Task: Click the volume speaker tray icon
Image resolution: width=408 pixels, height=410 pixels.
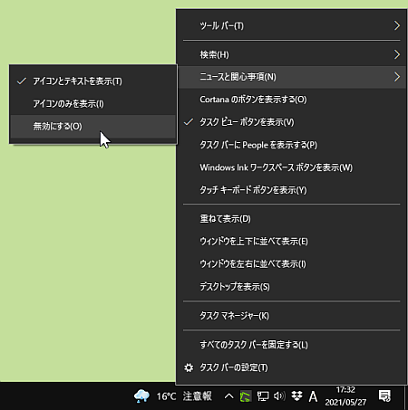Action: 279,396
